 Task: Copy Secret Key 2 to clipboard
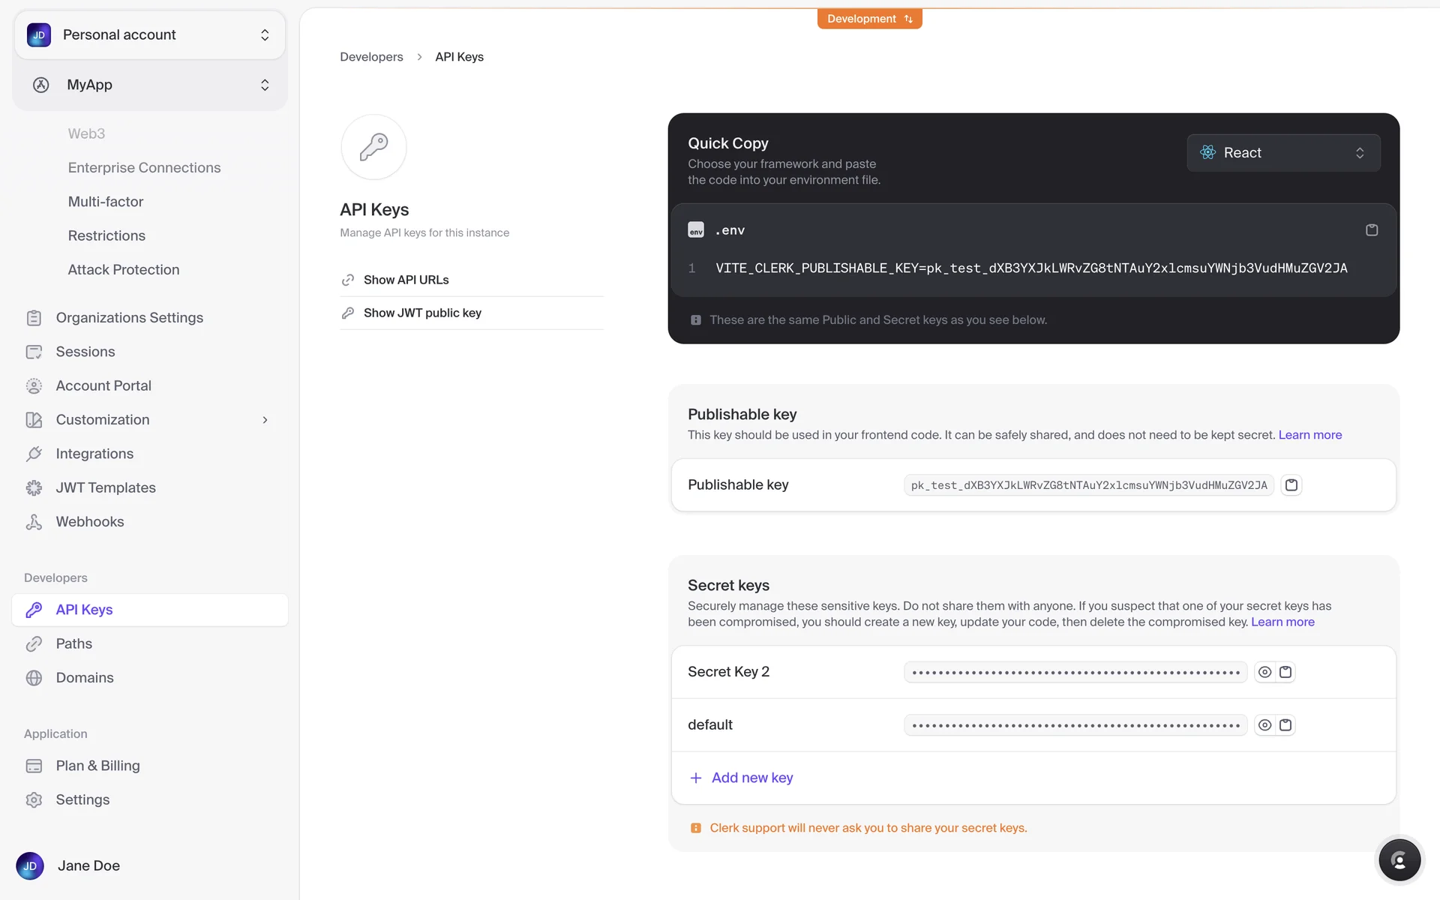tap(1285, 672)
